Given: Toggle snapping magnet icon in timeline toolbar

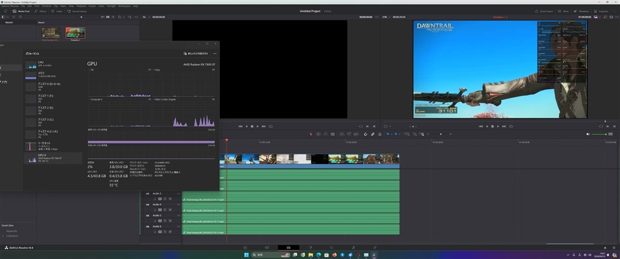Looking at the screenshot, I should 364,134.
